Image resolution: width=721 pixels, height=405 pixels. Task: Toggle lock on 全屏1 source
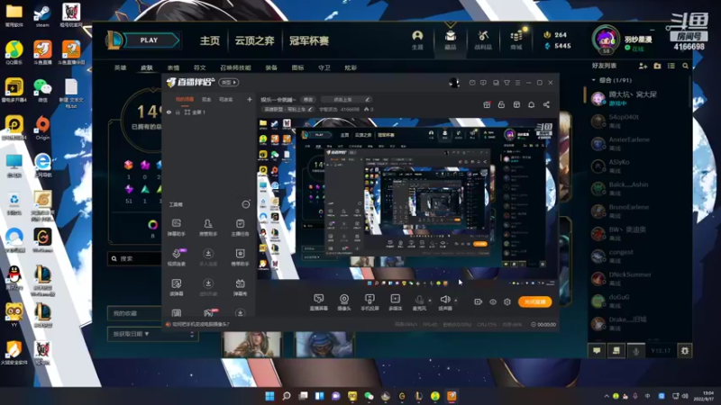[178, 112]
